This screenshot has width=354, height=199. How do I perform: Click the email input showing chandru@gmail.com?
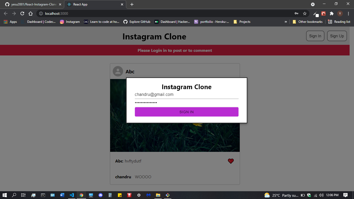click(186, 94)
